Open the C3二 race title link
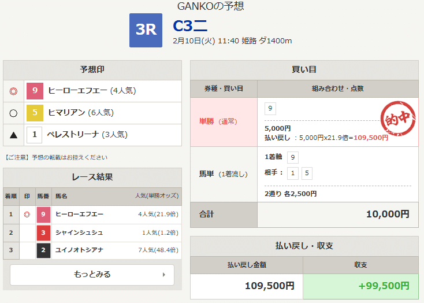424x303 pixels. click(190, 26)
